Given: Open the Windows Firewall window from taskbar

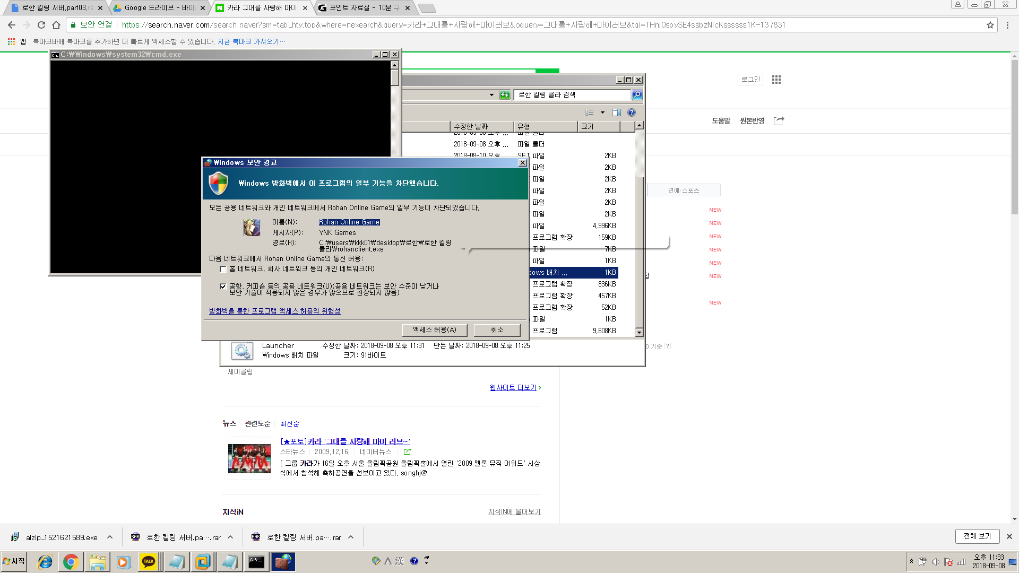Looking at the screenshot, I should 283,561.
